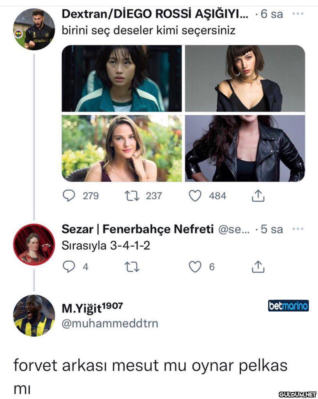
Task: Open M.Yiğit's profile avatar
Action: (x=34, y=315)
